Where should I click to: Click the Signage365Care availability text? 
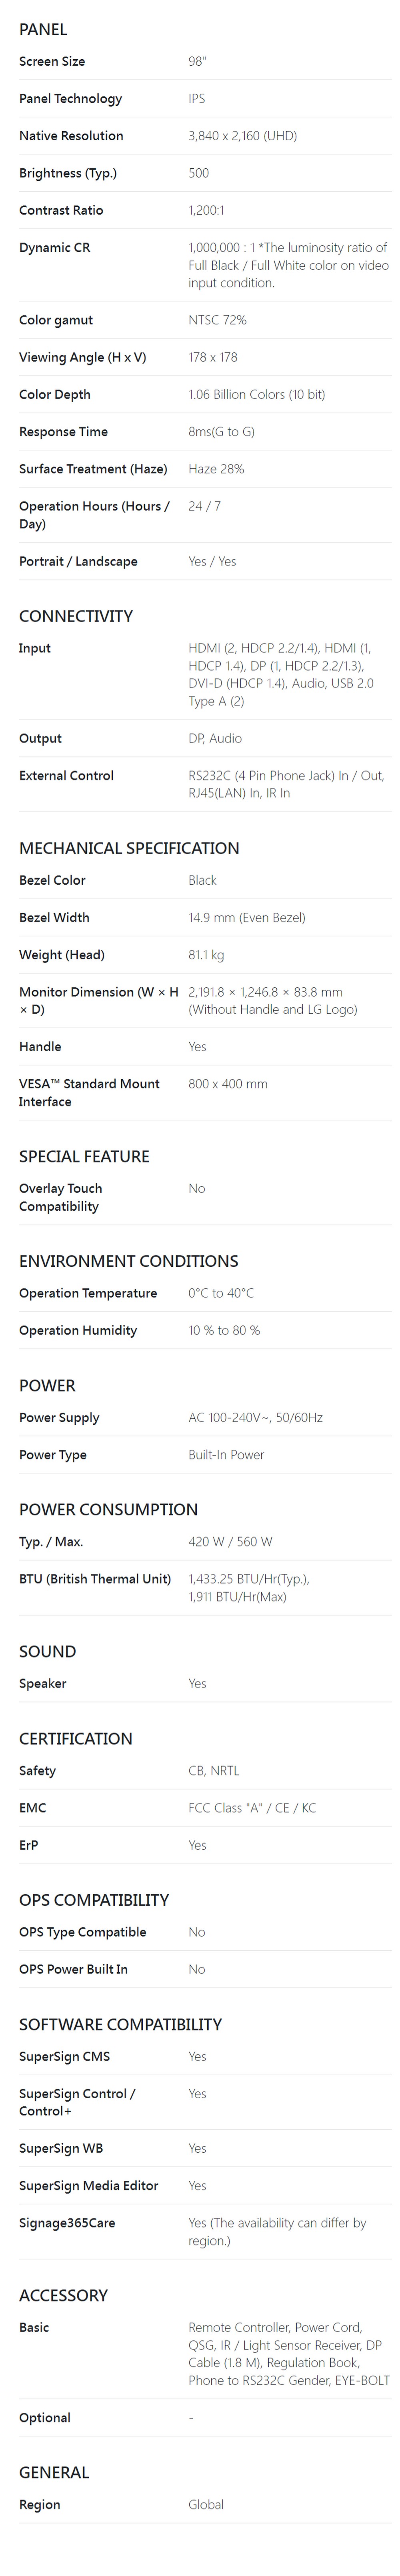pos(277,2231)
